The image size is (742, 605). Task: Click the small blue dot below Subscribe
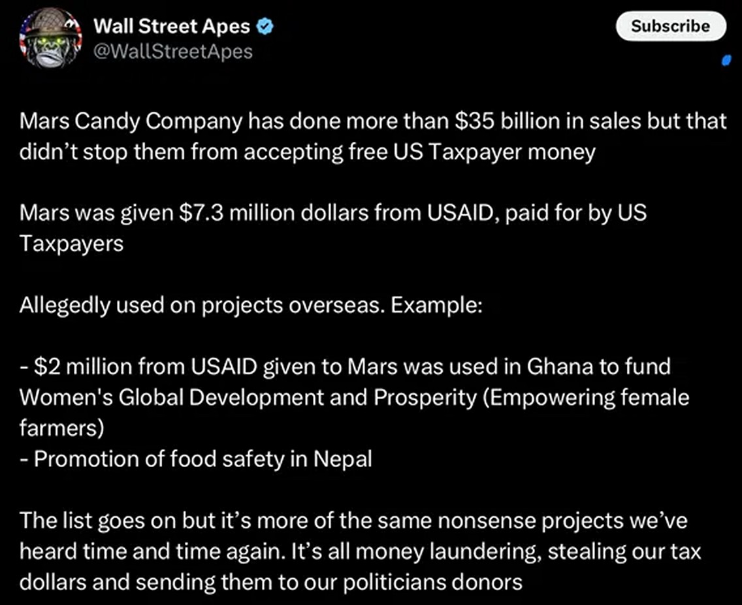click(726, 60)
